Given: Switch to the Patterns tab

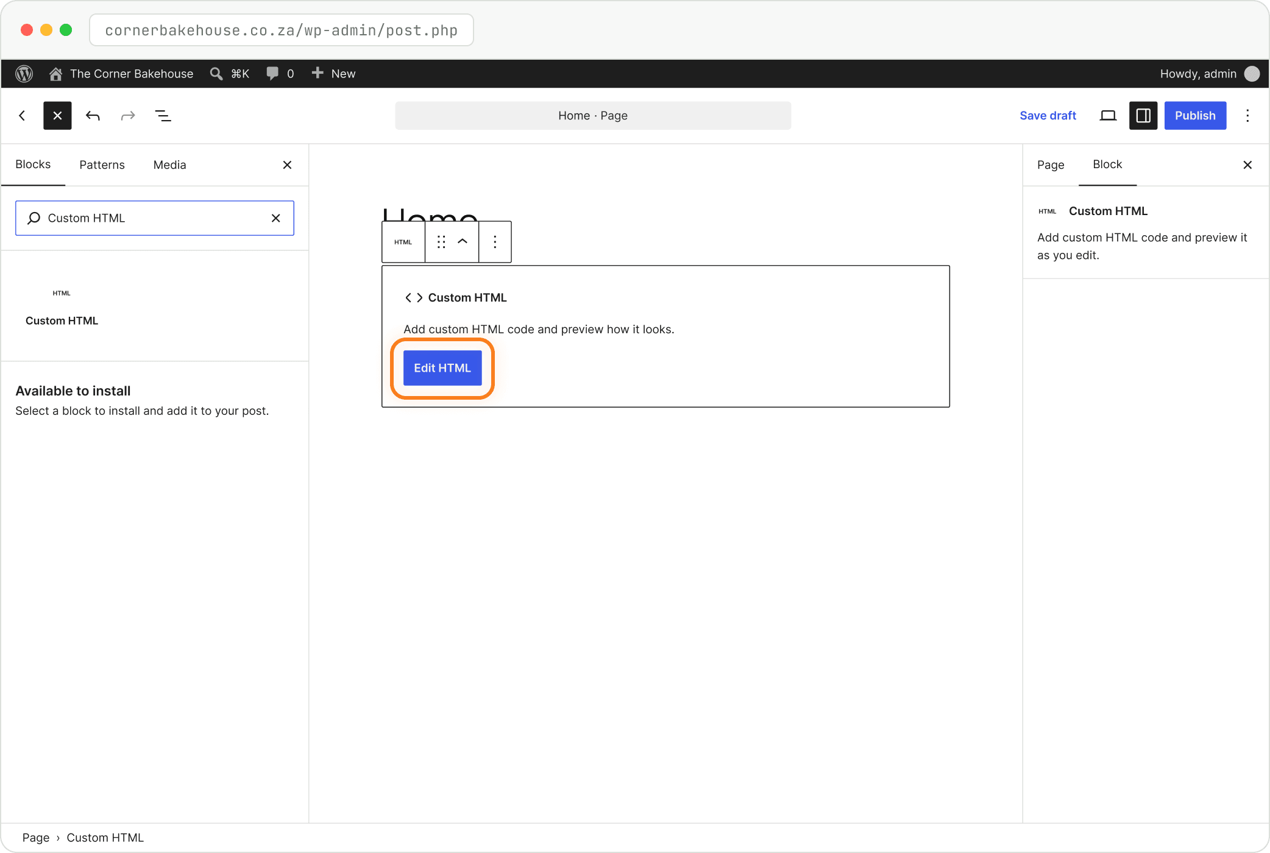Looking at the screenshot, I should click(x=102, y=165).
